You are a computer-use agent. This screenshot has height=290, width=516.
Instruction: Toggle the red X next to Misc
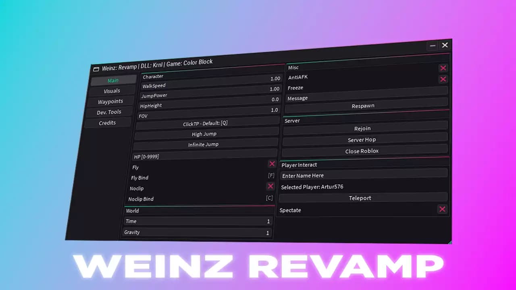(443, 68)
